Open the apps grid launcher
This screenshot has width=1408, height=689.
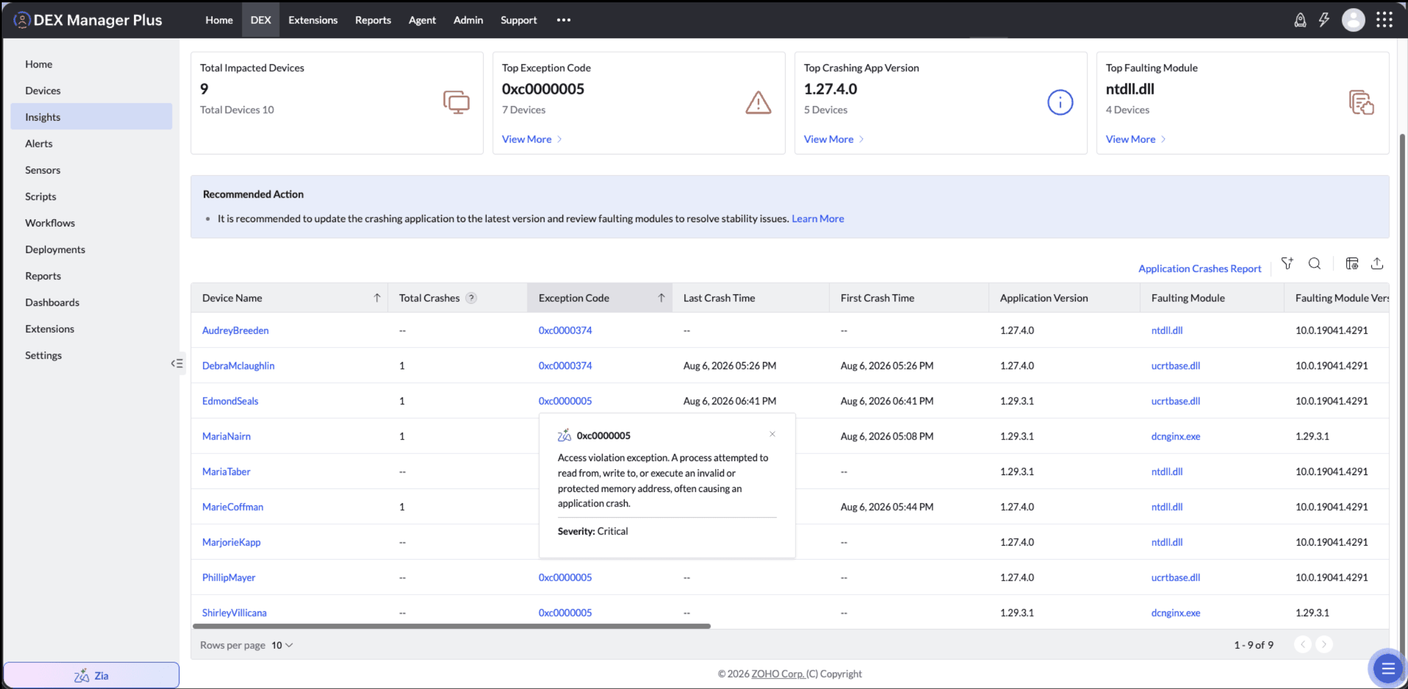(x=1384, y=20)
